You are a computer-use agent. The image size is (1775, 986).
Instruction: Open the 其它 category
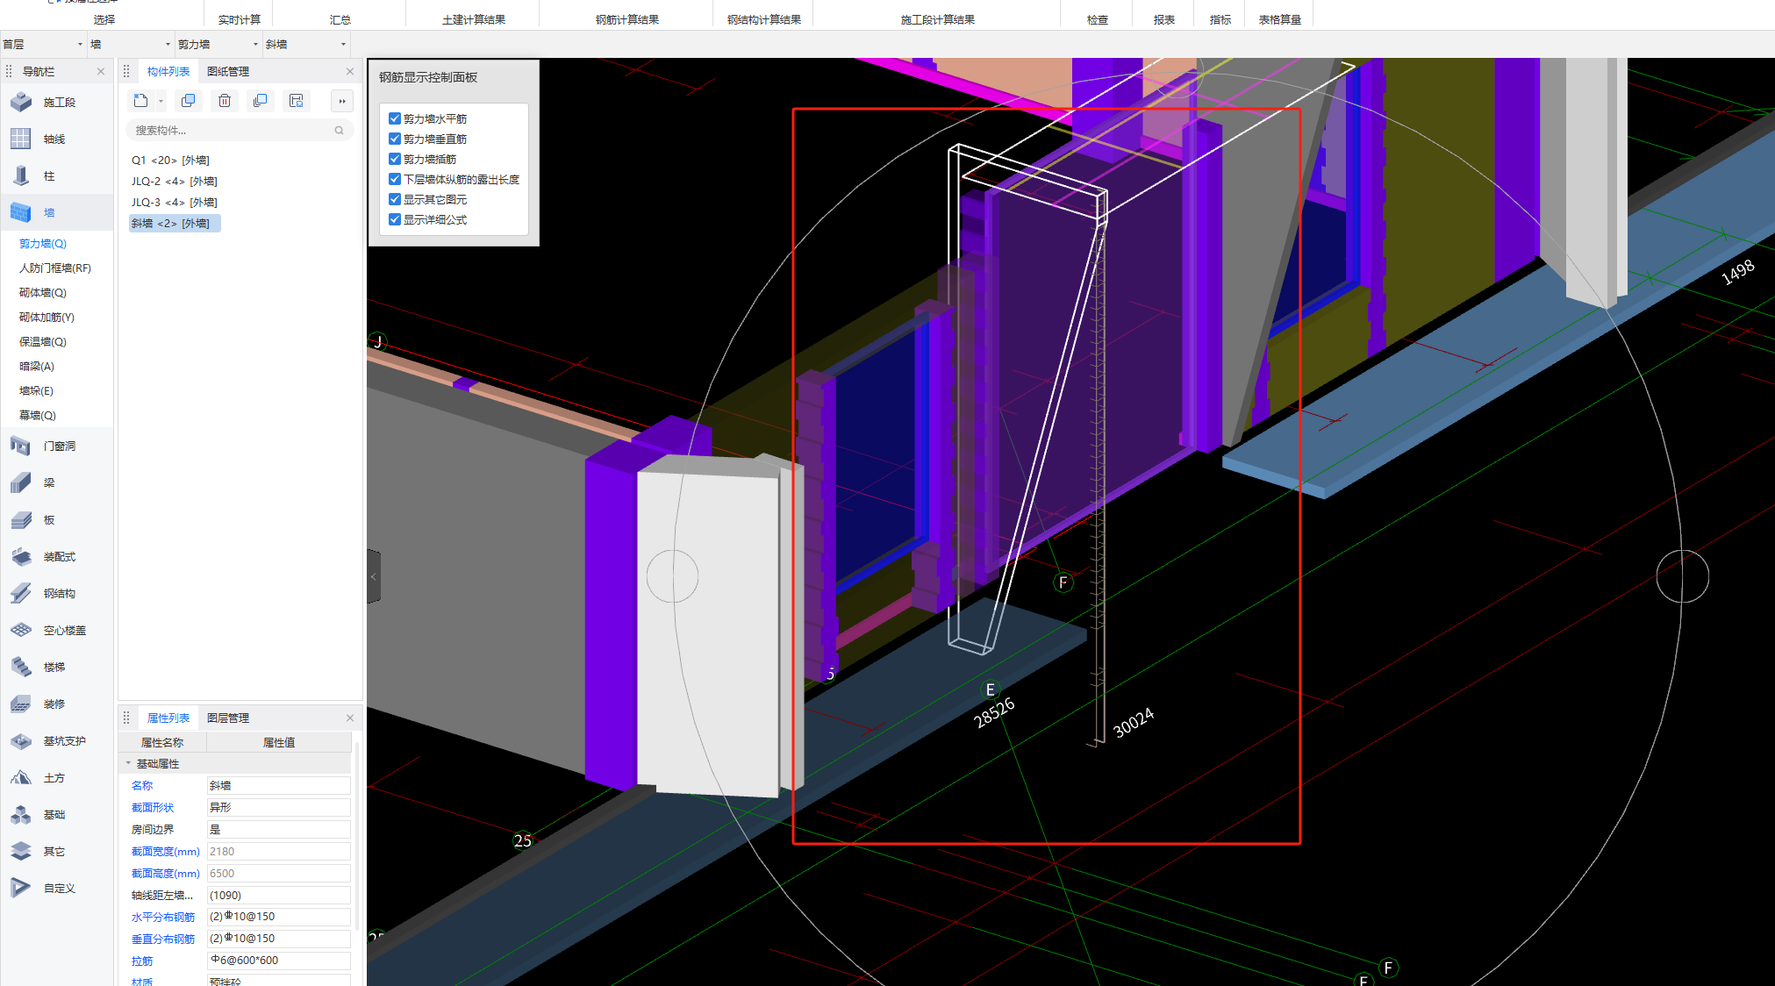tap(54, 852)
